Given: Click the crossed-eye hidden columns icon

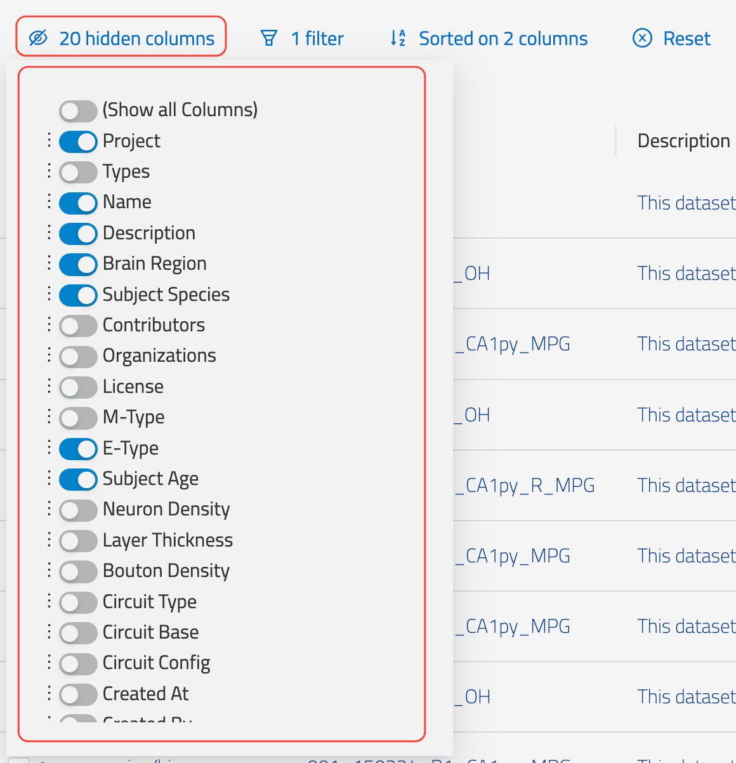Looking at the screenshot, I should click(x=38, y=38).
